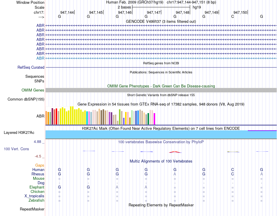Click the hg19 label beside scale bar

197,7
